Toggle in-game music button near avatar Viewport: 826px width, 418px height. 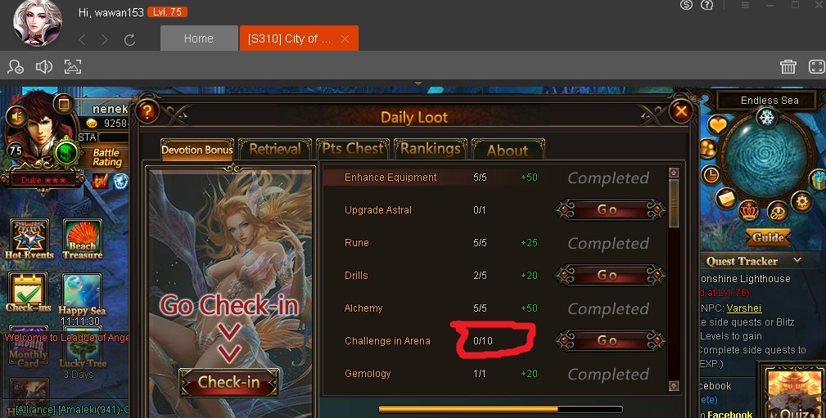click(x=17, y=116)
